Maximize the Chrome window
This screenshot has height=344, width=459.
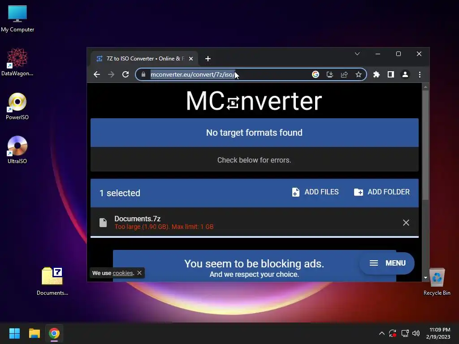[x=398, y=54]
